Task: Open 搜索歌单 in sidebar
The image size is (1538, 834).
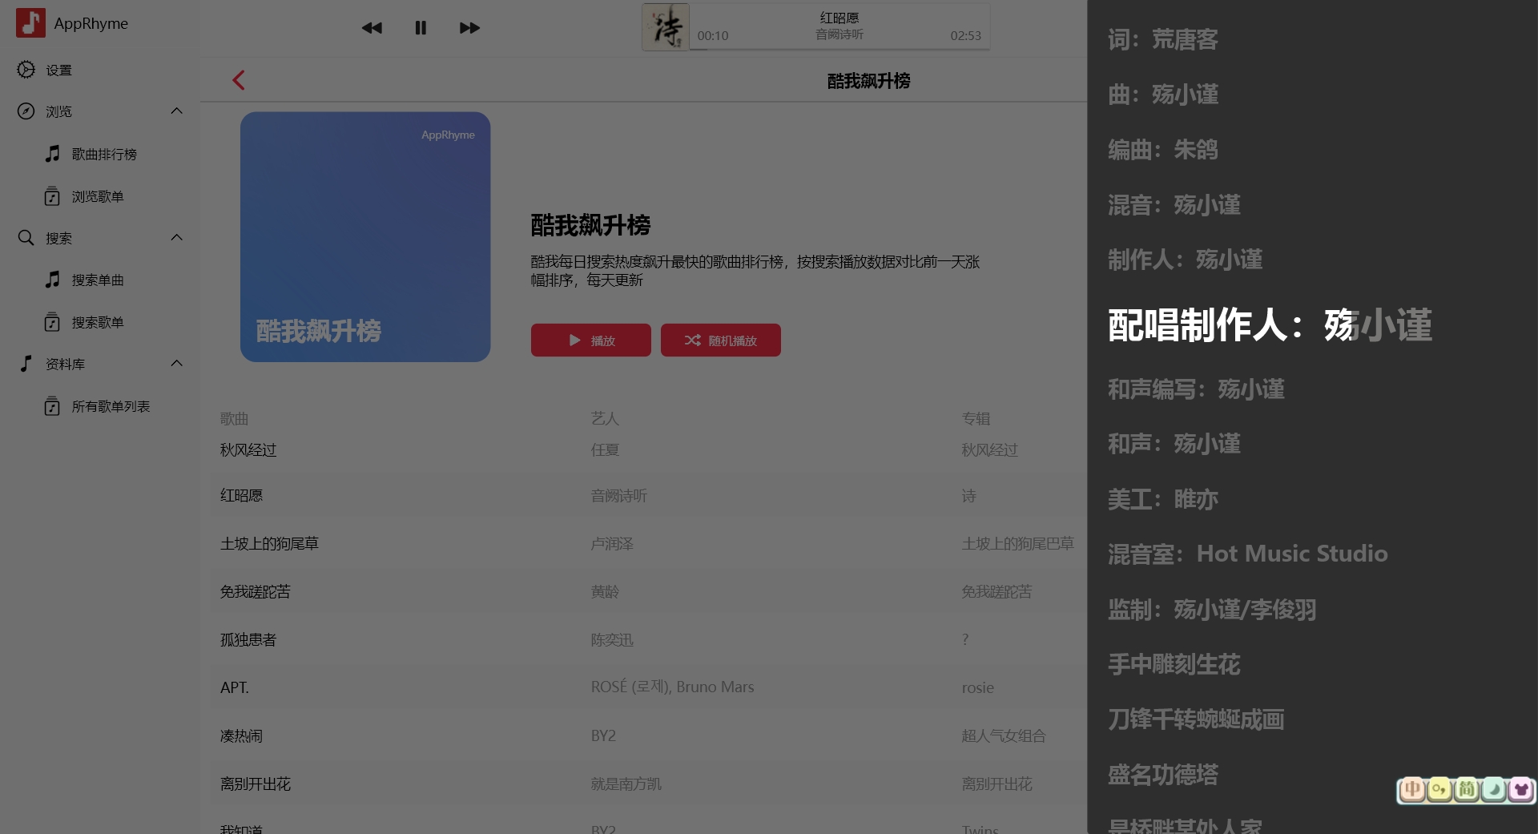Action: (98, 322)
